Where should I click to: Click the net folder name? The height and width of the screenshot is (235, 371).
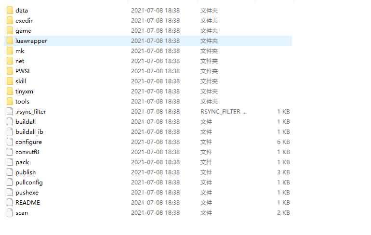[x=20, y=61]
